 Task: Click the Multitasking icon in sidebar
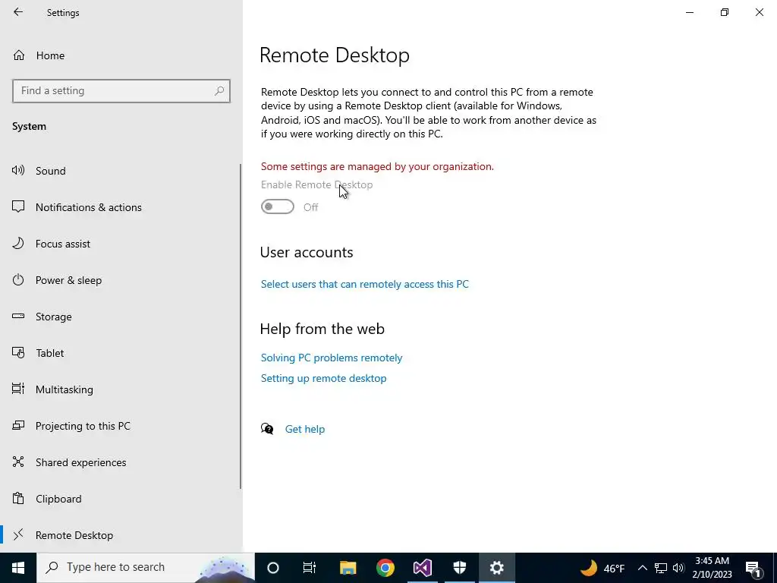tap(18, 389)
